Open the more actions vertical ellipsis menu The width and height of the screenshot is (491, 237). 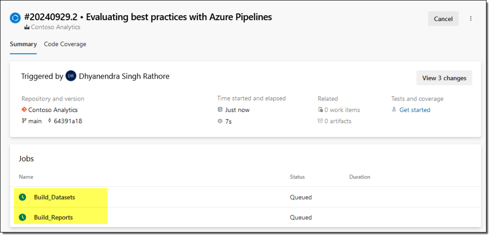[x=470, y=19]
